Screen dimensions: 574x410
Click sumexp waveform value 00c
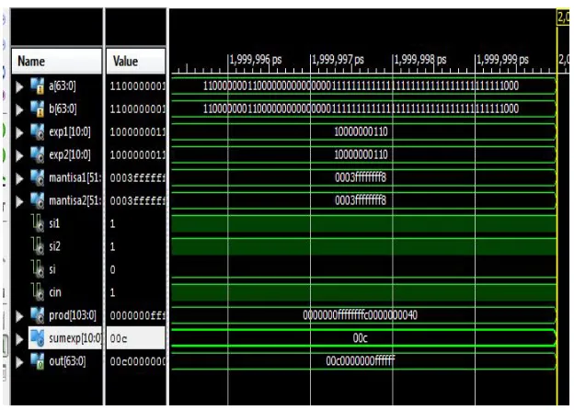click(361, 338)
